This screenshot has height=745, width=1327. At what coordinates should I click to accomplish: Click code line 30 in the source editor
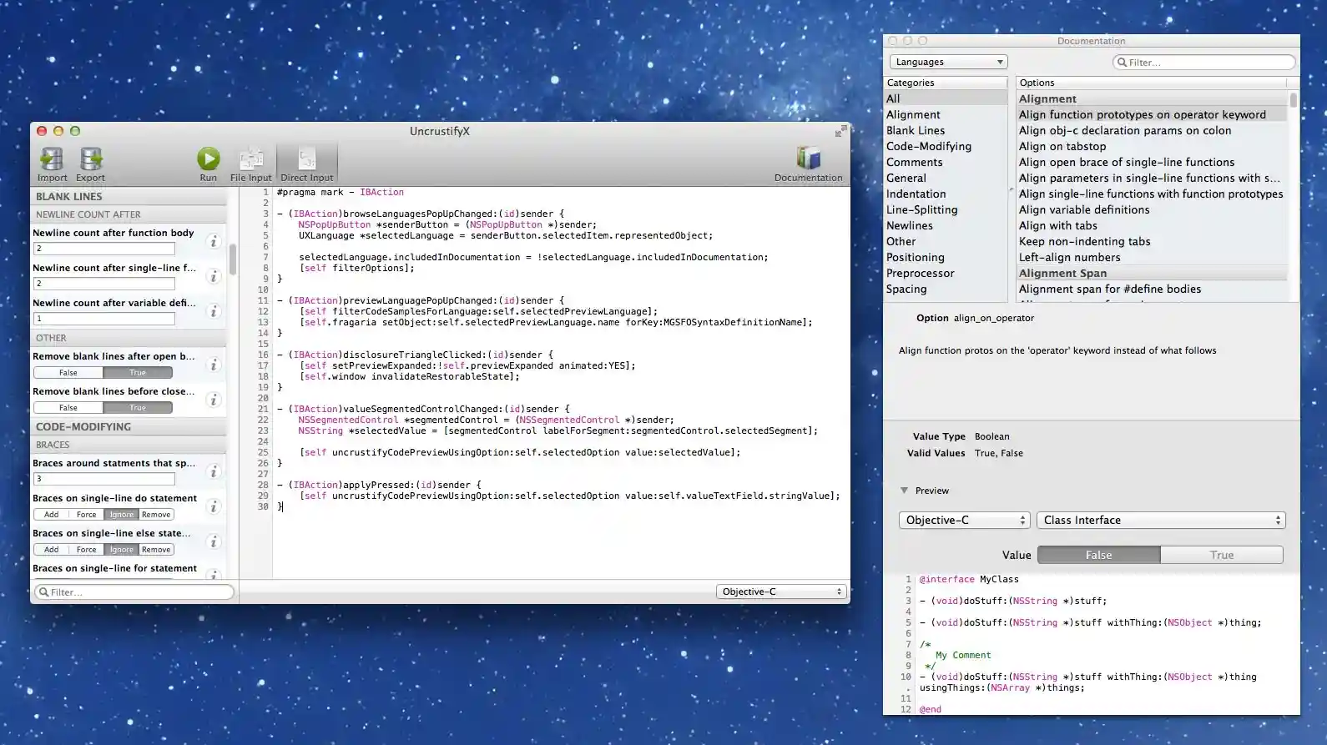561,506
